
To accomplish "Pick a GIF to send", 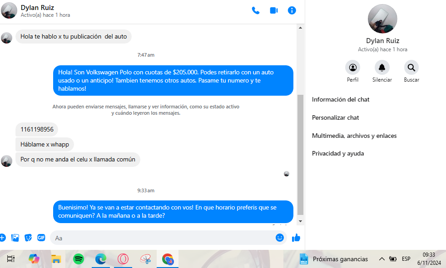I will [41, 238].
